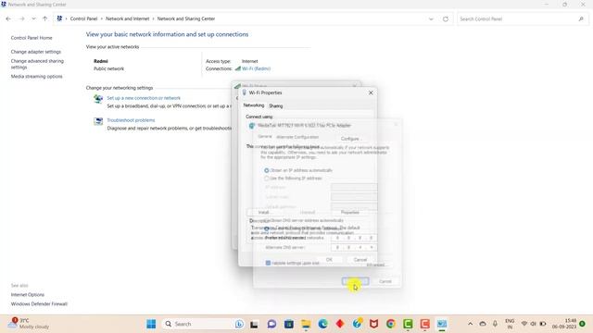
Task: Click the Wi-Fi signal icon beside Connections
Action: (x=237, y=68)
